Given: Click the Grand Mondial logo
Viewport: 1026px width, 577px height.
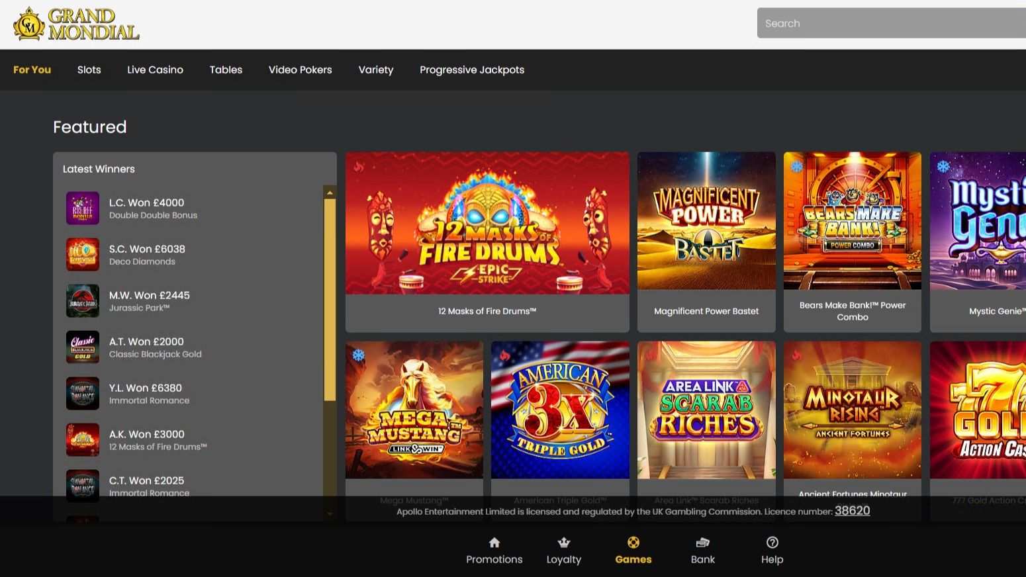Looking at the screenshot, I should point(76,24).
